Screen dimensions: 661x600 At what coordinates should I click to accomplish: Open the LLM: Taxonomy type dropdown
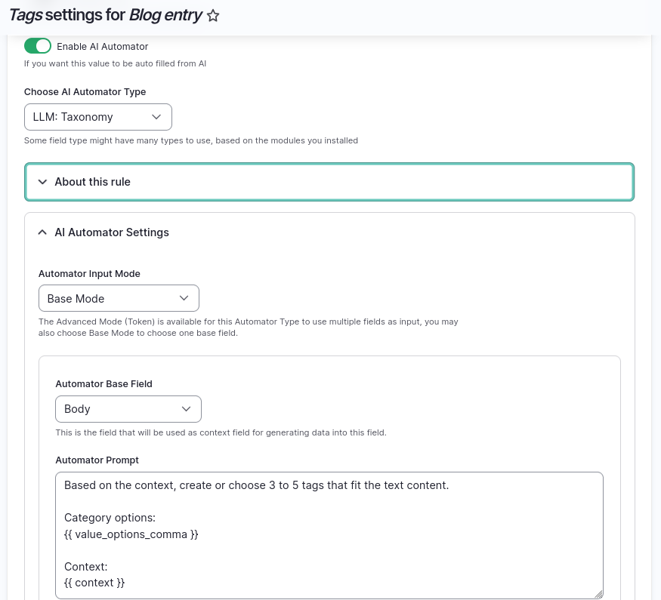click(x=97, y=117)
